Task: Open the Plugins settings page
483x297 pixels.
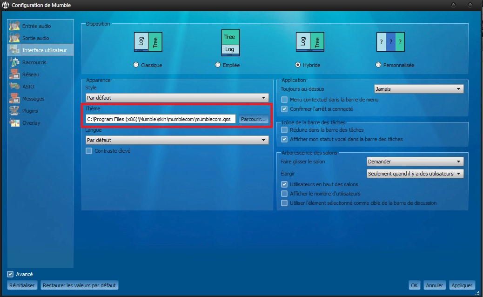Action: tap(40, 111)
